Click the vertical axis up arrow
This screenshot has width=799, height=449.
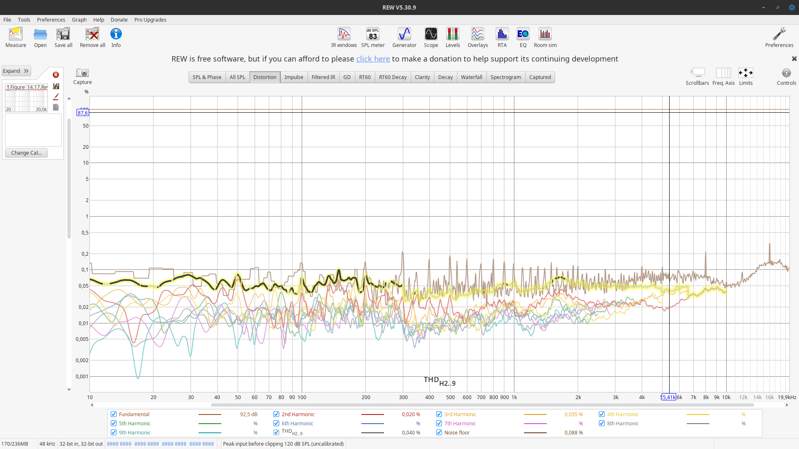(x=69, y=99)
